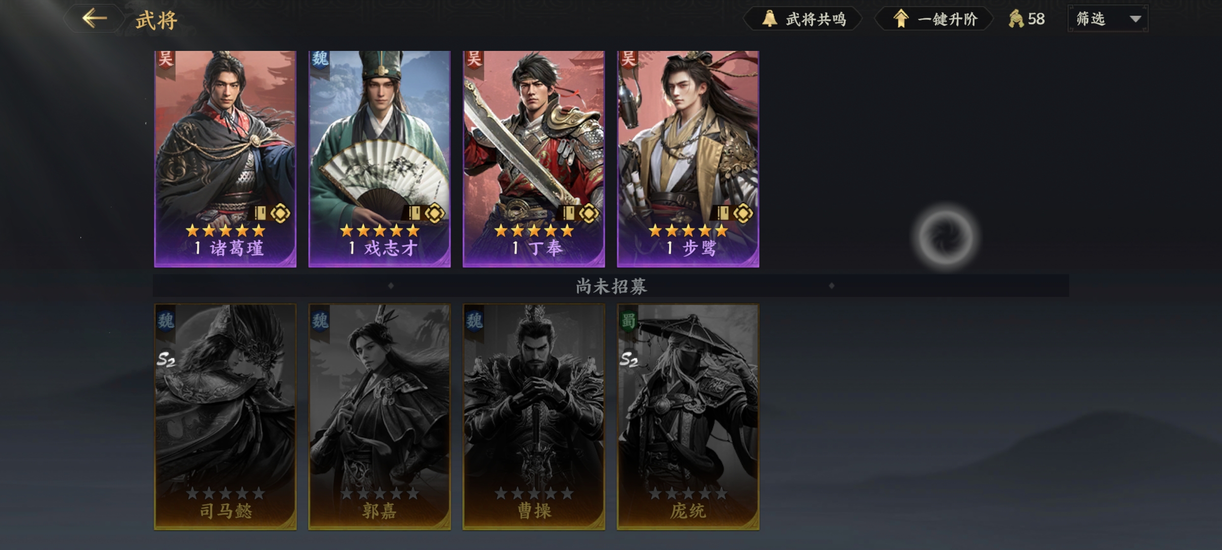Open the 武将共鸣 button

tap(803, 19)
